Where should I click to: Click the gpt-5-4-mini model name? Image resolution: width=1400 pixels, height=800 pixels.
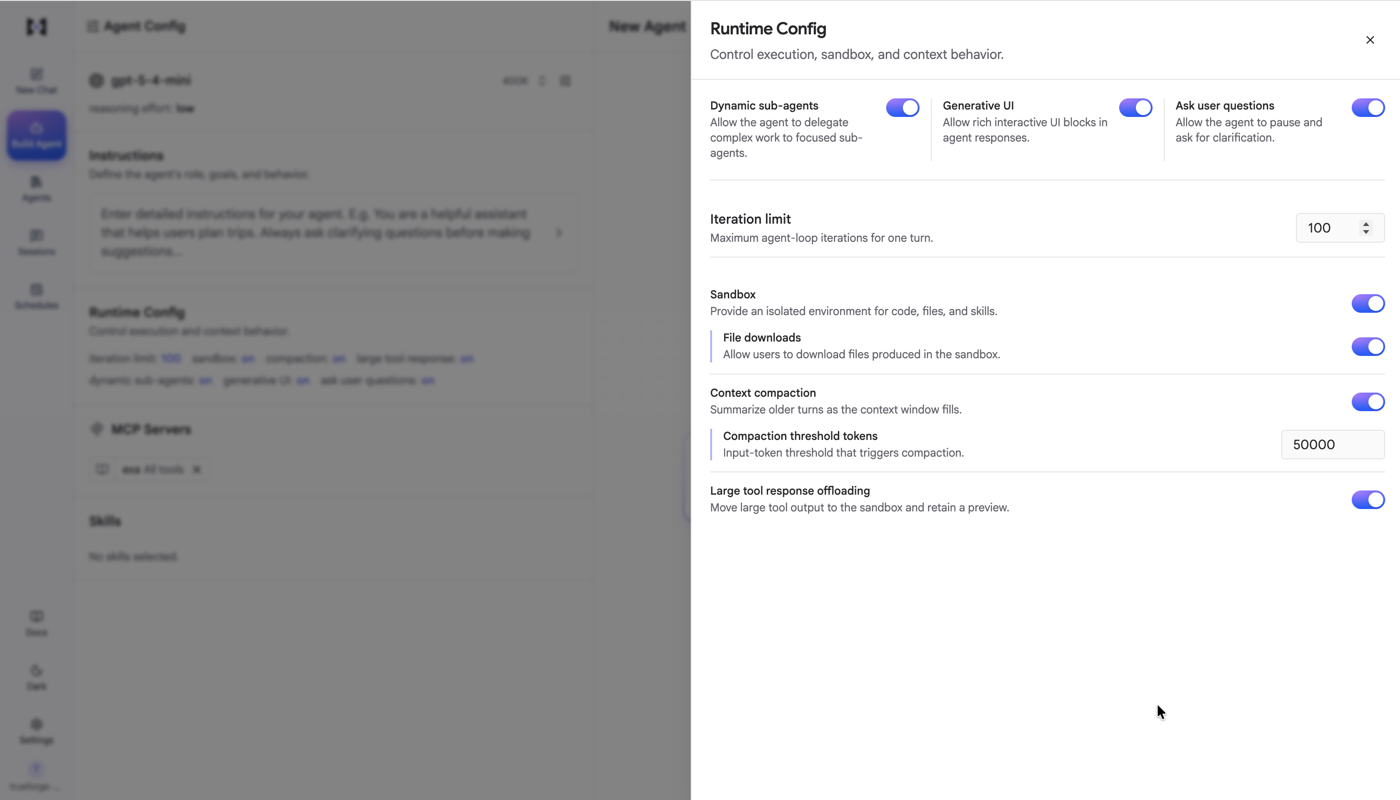click(x=151, y=81)
